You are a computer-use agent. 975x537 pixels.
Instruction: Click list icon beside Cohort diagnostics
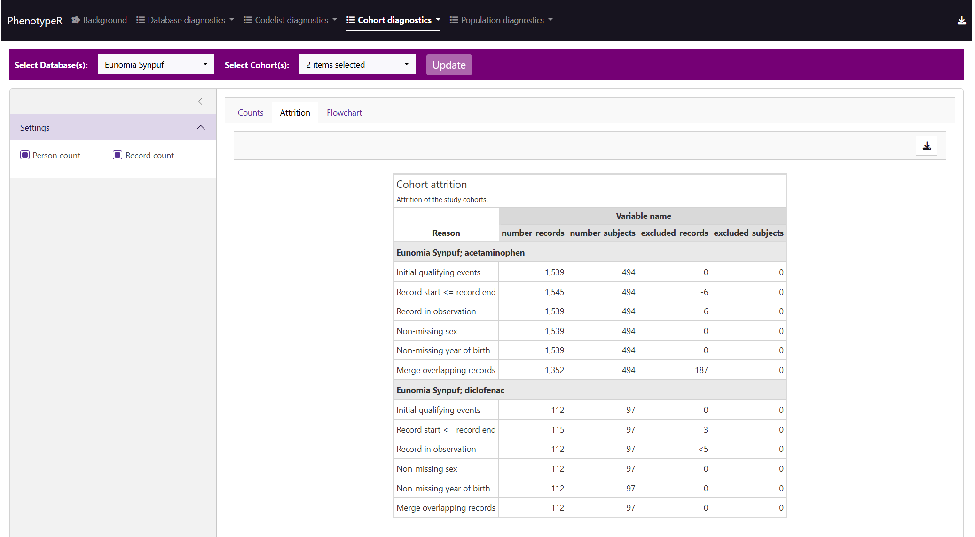pyautogui.click(x=350, y=20)
